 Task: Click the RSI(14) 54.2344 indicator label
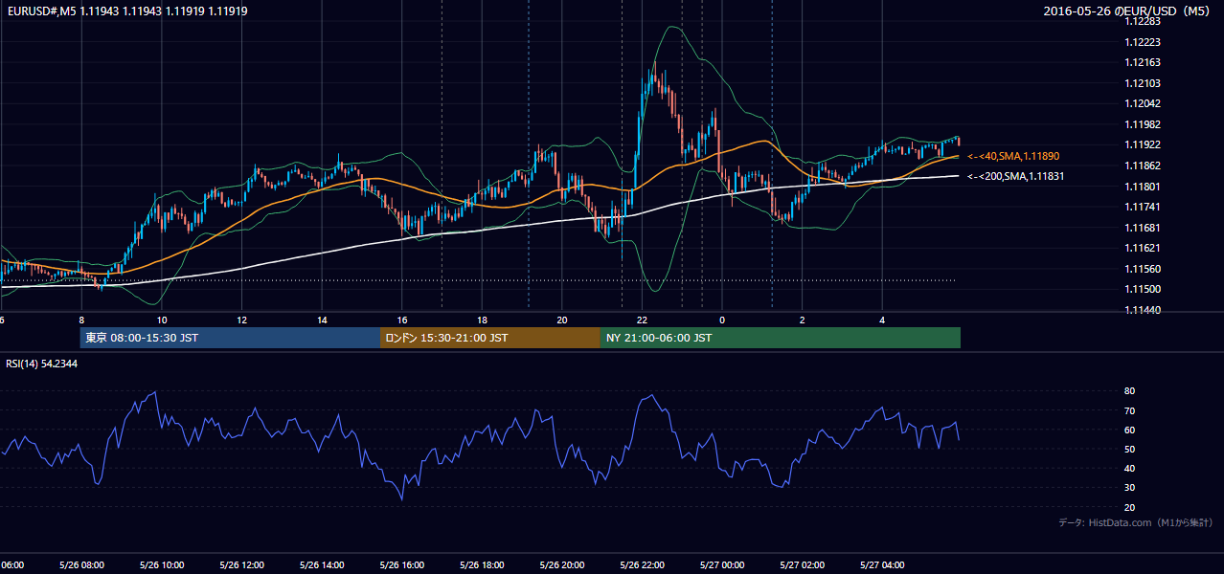42,364
